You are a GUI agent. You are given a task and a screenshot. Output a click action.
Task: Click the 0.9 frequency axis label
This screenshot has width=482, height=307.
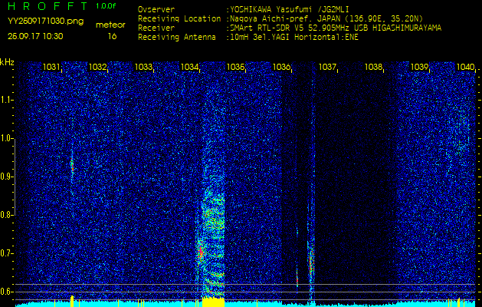[5, 177]
